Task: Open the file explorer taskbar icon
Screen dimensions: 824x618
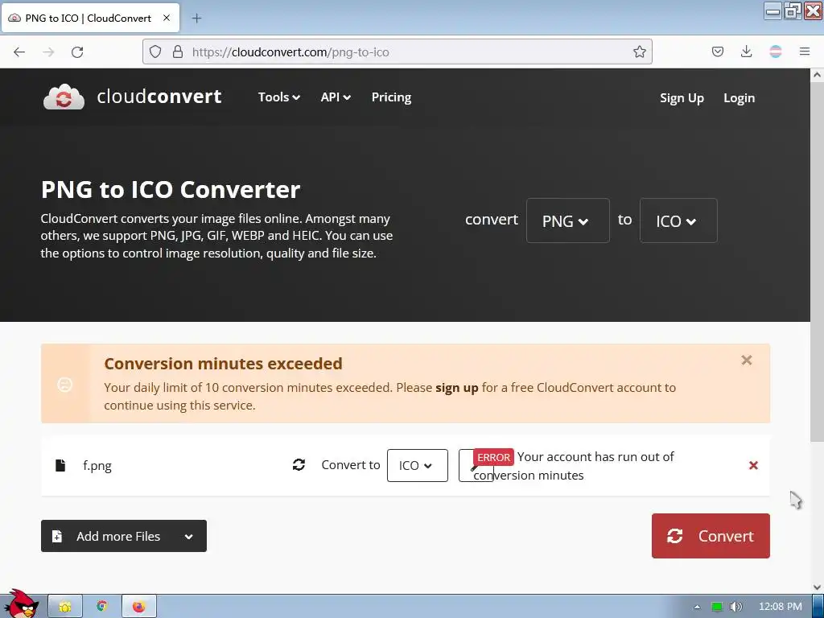Action: 65,607
